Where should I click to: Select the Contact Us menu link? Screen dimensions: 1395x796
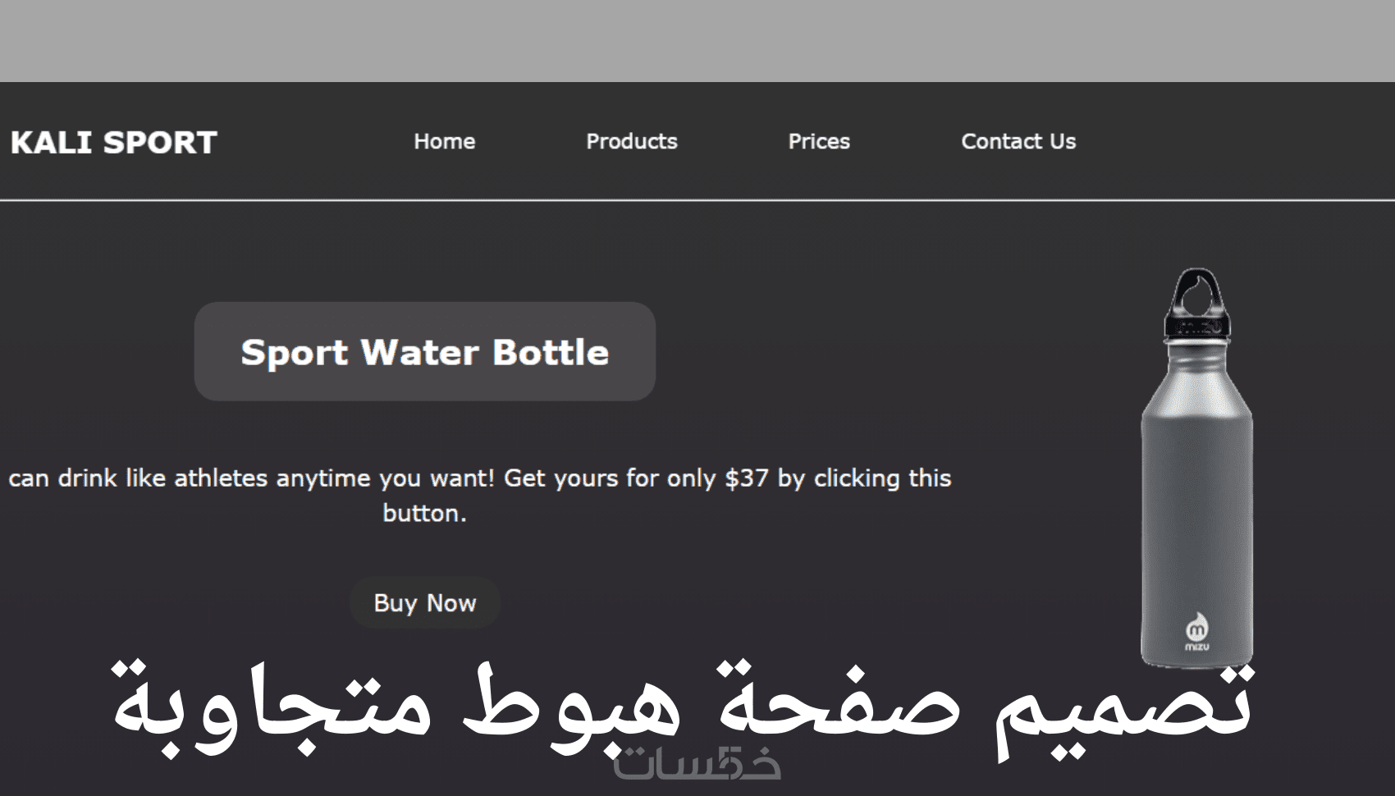[x=1018, y=142]
